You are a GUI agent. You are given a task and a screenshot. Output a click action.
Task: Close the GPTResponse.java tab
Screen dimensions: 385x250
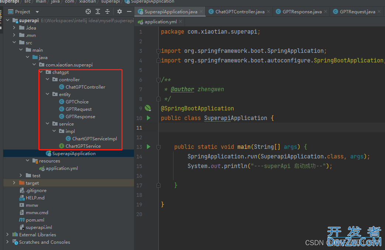(326, 11)
